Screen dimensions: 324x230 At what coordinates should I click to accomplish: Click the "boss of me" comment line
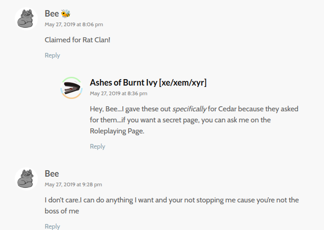(x=62, y=211)
